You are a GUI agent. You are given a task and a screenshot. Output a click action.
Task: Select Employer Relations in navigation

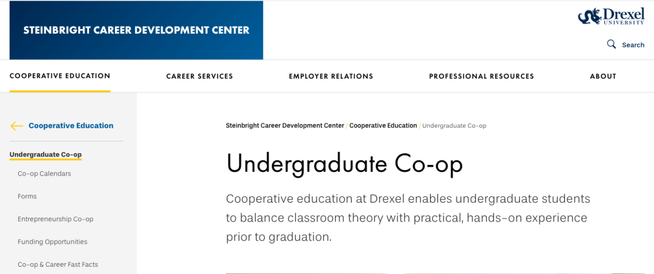click(331, 77)
